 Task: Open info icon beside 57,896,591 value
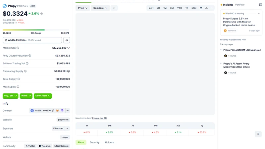[x=69, y=71]
